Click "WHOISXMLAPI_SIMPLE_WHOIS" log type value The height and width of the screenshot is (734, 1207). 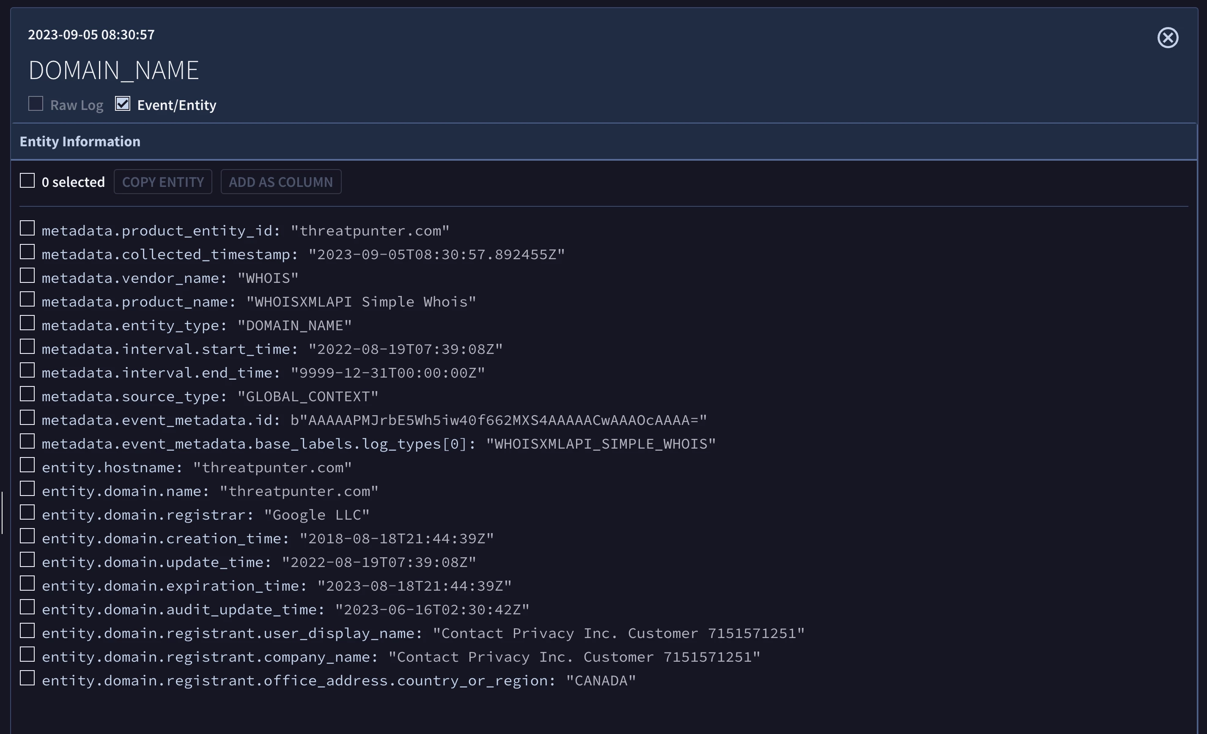[x=601, y=444]
